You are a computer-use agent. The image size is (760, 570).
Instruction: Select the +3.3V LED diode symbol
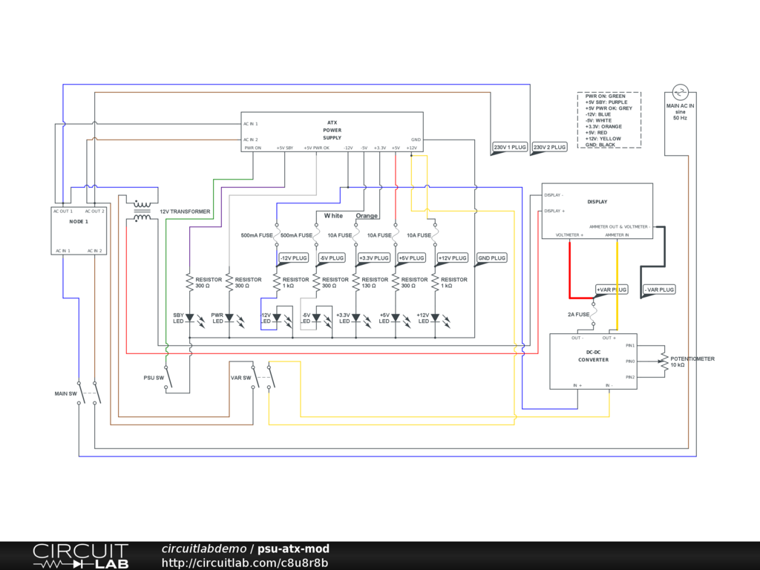pyautogui.click(x=356, y=318)
